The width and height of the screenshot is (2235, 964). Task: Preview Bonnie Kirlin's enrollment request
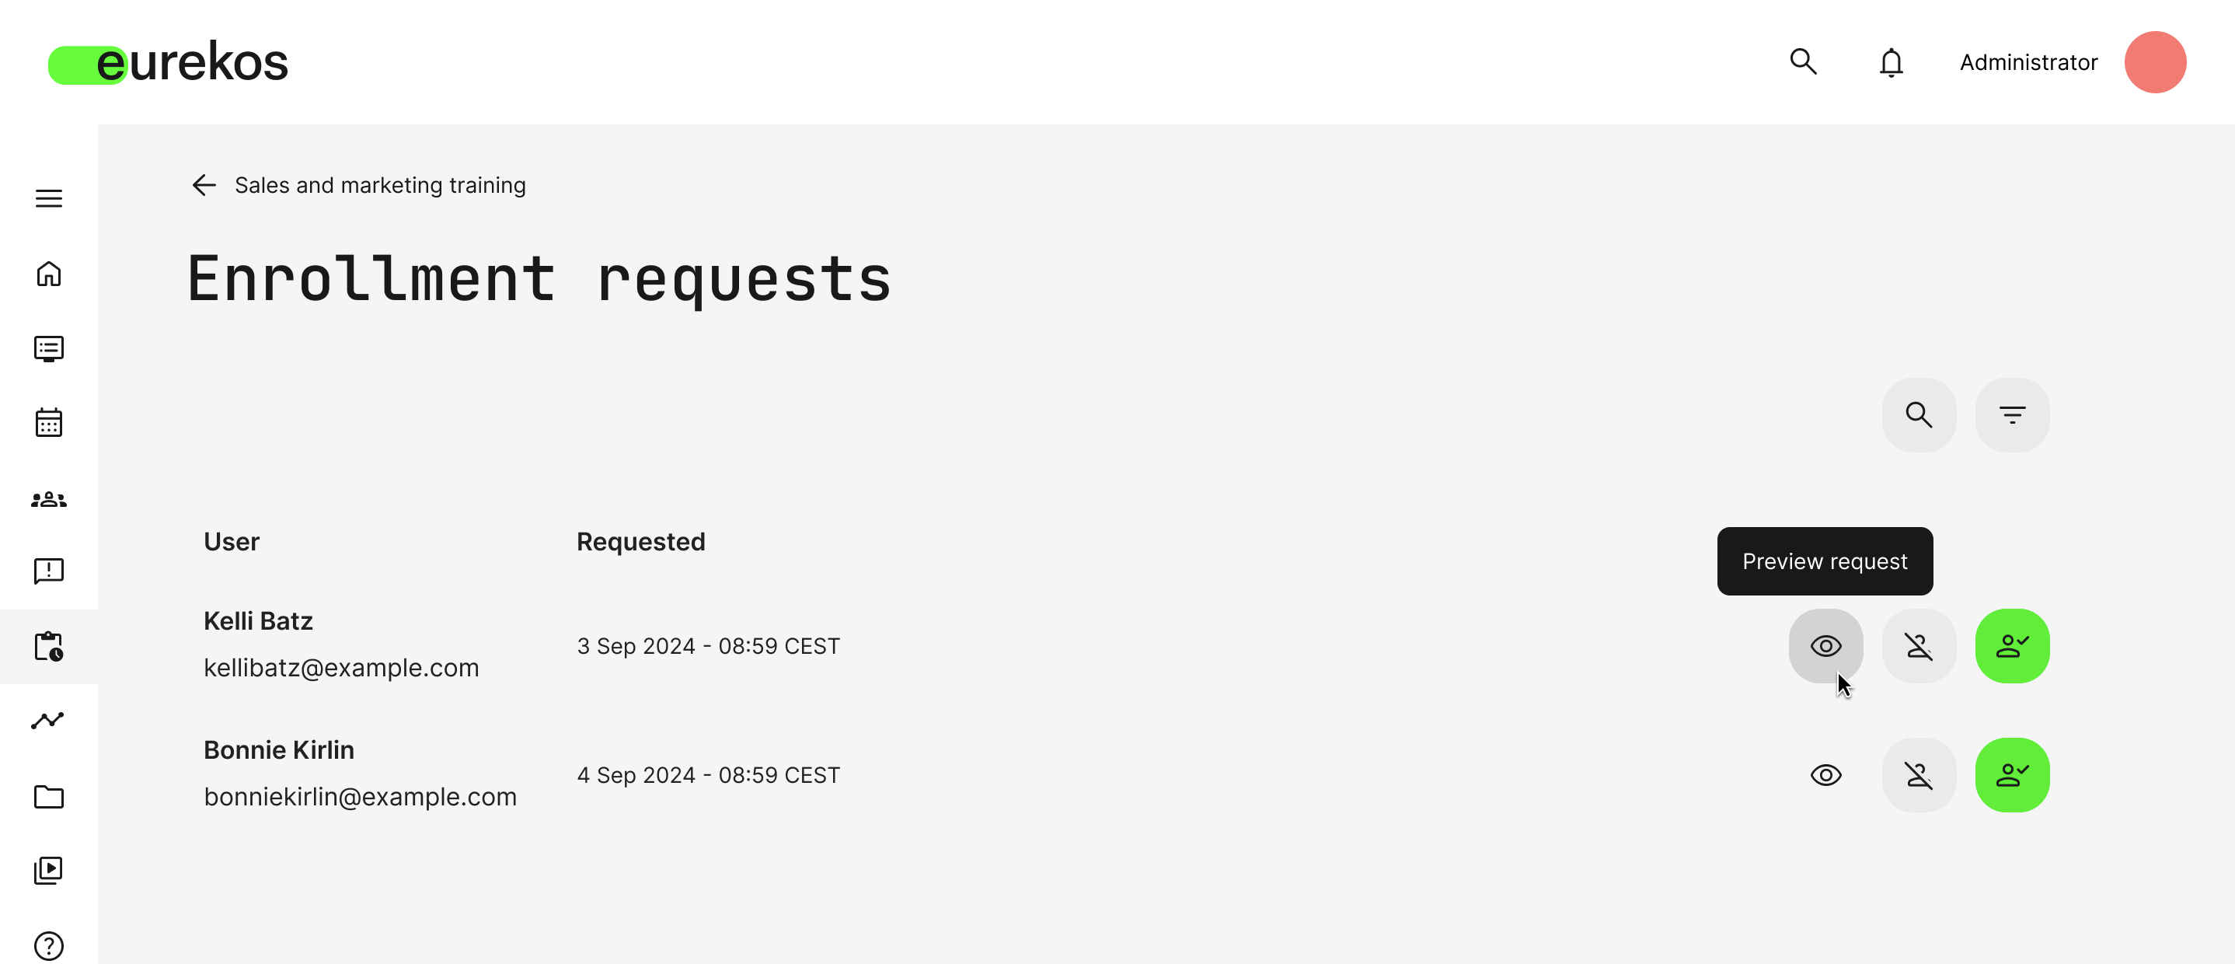(x=1825, y=775)
